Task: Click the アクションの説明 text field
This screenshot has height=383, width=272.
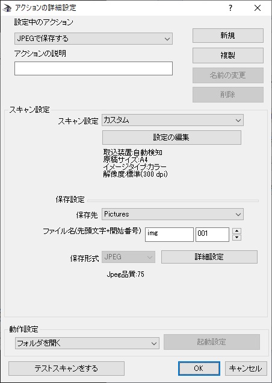Action: coord(93,68)
